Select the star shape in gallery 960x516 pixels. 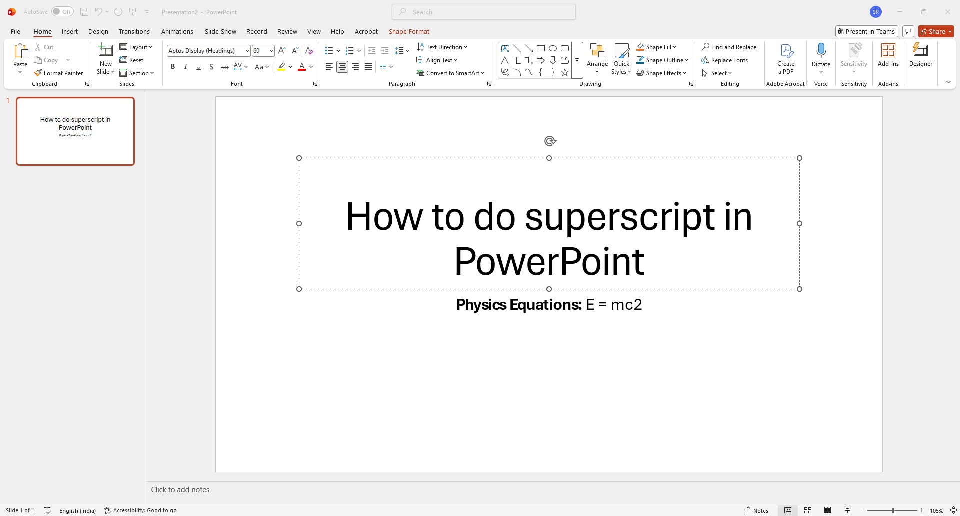tap(565, 72)
